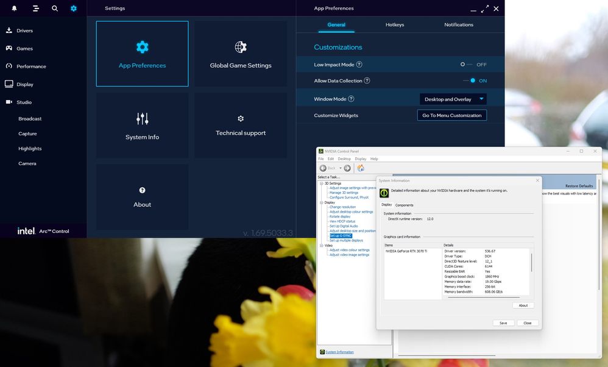The width and height of the screenshot is (608, 367).
Task: Switch to the Hotkeys tab
Action: point(394,25)
